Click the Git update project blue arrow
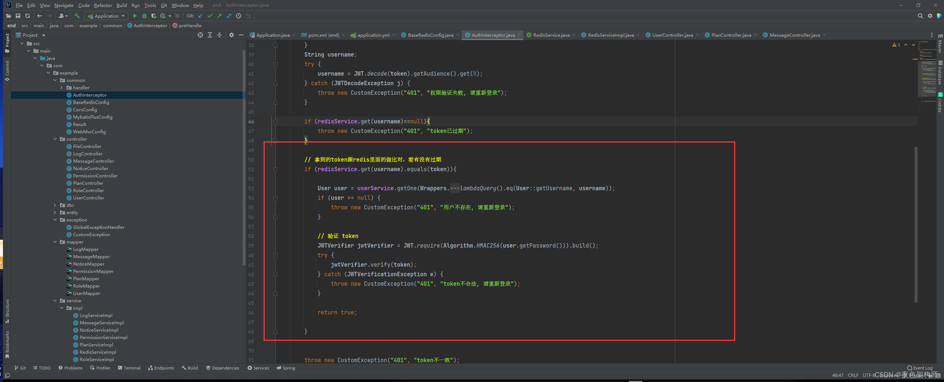Screen dimensions: 944x382 click(x=200, y=16)
